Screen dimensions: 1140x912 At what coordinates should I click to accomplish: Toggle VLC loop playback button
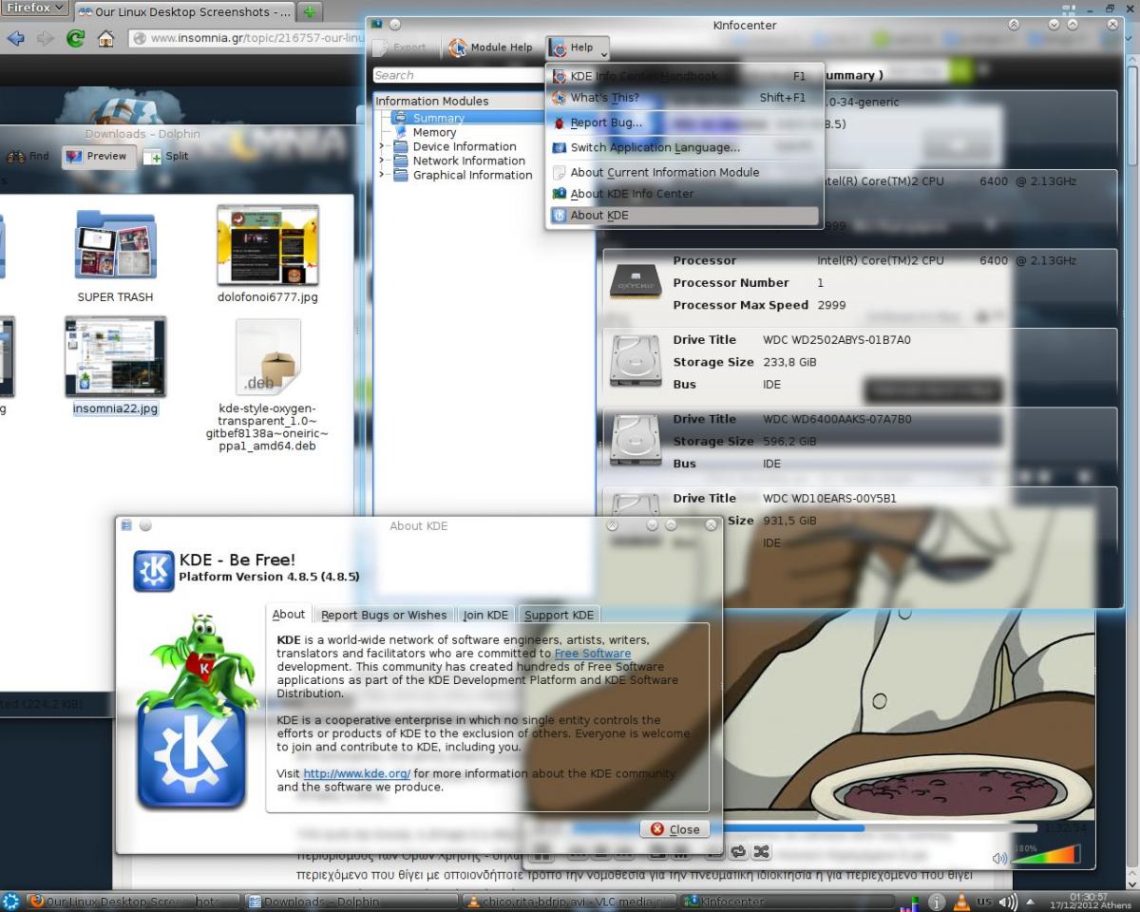[x=738, y=851]
